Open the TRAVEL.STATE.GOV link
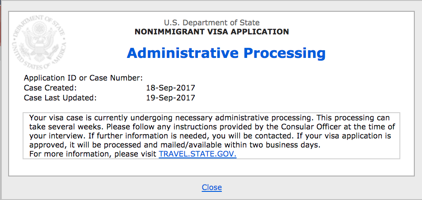Image resolution: width=422 pixels, height=200 pixels. tap(197, 154)
